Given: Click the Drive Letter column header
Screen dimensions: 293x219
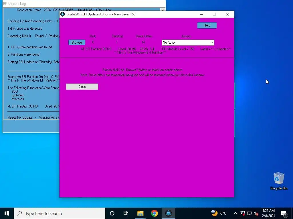Looking at the screenshot, I should [x=144, y=36].
